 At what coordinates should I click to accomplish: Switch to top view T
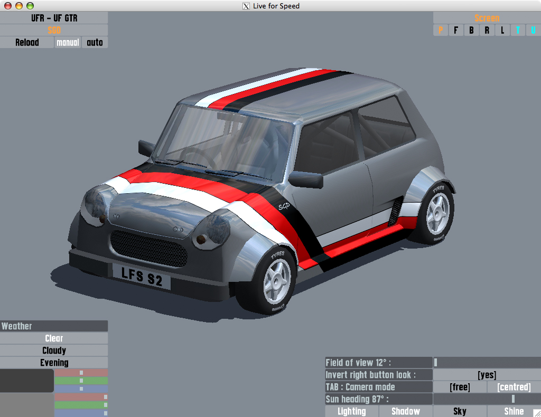[518, 30]
